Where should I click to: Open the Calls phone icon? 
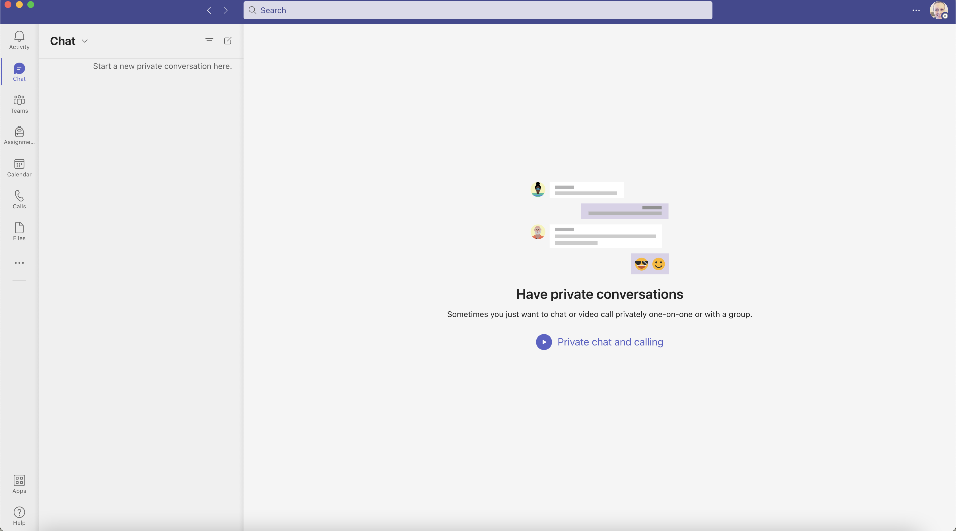click(19, 199)
